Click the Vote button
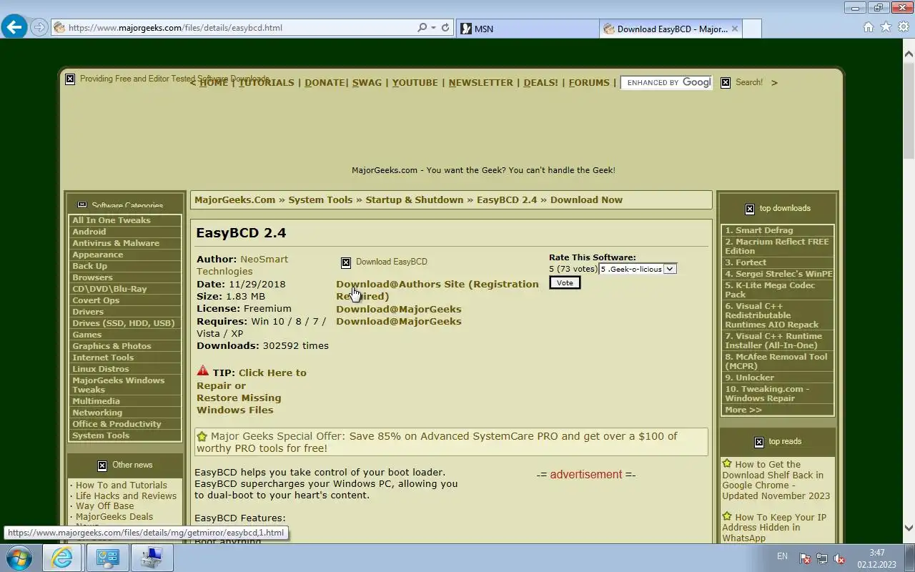Viewport: 915px width, 572px height. (565, 282)
